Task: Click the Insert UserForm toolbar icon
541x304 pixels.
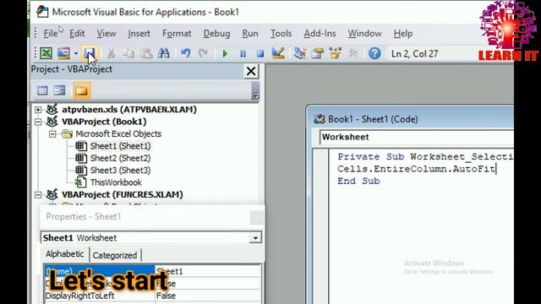Action: tap(64, 53)
